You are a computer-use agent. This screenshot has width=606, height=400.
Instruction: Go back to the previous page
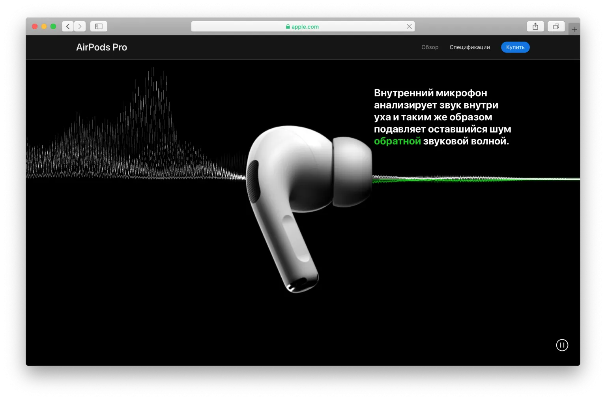[x=68, y=26]
